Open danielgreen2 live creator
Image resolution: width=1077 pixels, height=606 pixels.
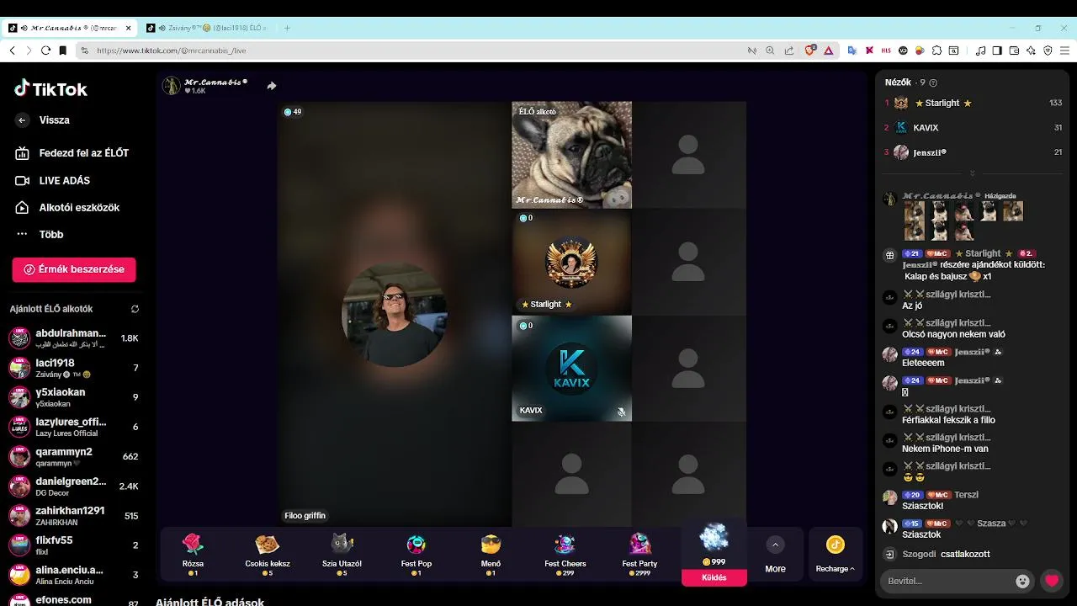[74, 486]
